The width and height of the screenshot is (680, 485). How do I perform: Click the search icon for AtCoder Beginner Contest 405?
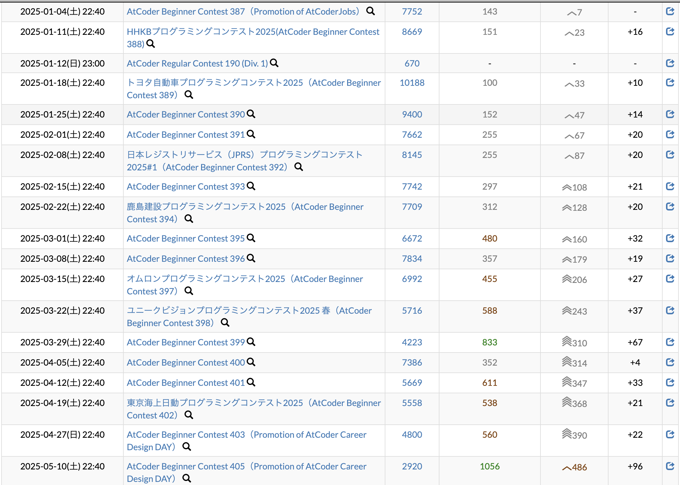coord(186,478)
